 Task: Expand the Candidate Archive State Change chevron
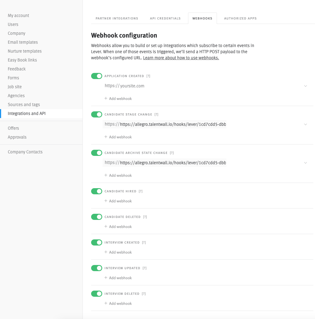pos(305,163)
